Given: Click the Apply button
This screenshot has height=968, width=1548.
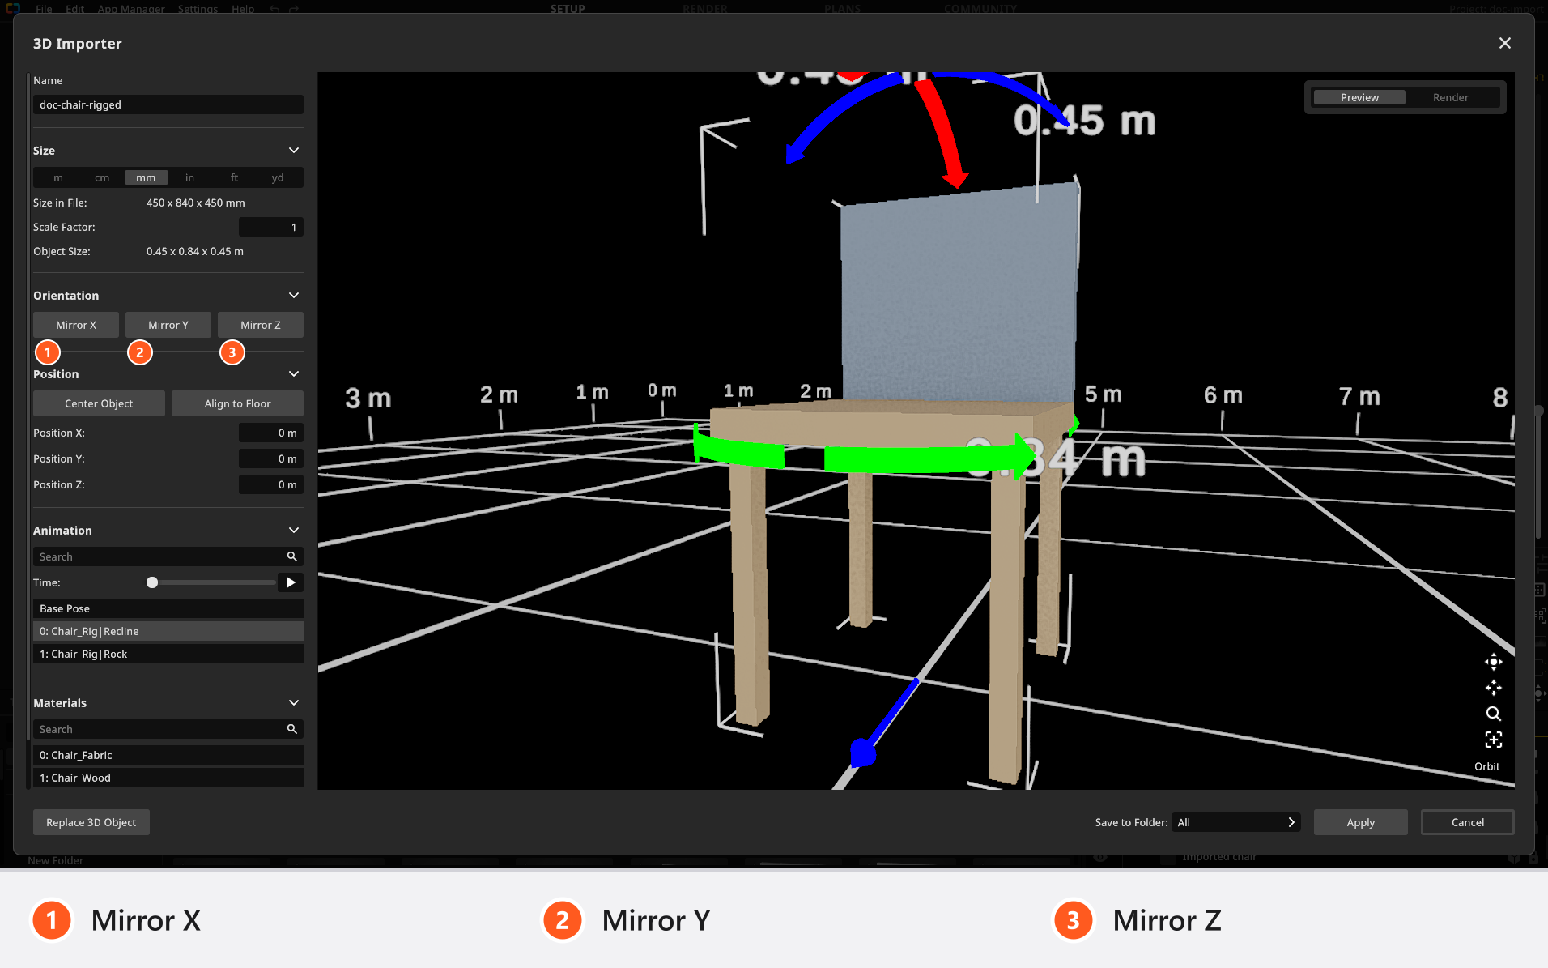Looking at the screenshot, I should coord(1360,822).
